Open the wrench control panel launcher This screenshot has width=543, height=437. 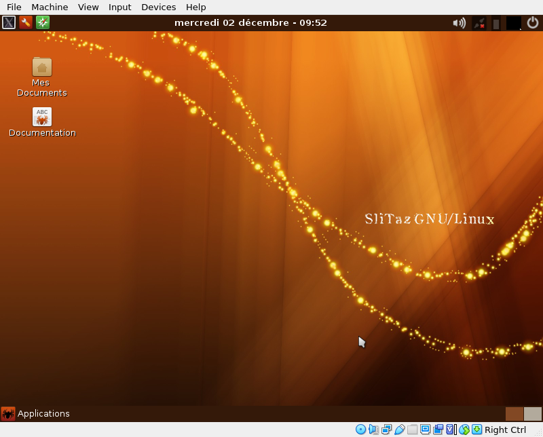[26, 23]
